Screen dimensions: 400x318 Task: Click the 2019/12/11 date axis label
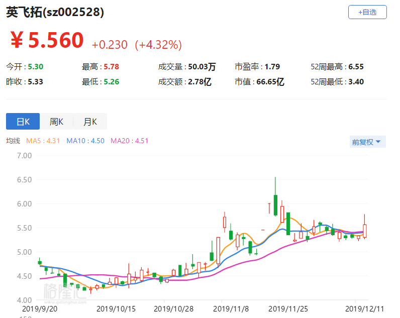tap(364, 309)
